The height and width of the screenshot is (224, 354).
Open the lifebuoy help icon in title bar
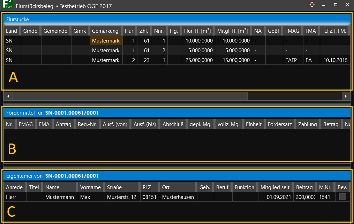[312, 5]
